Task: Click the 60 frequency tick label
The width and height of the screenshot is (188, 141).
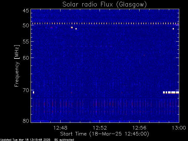Action: pyautogui.click(x=26, y=58)
